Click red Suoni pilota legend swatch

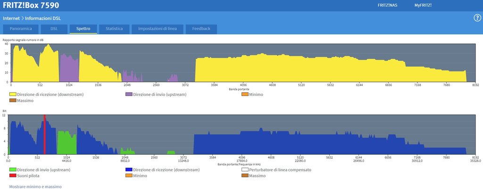[13, 176]
